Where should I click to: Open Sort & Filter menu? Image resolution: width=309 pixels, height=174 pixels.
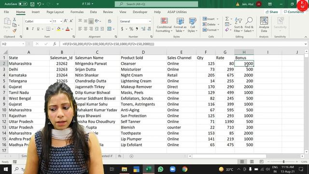(x=238, y=25)
